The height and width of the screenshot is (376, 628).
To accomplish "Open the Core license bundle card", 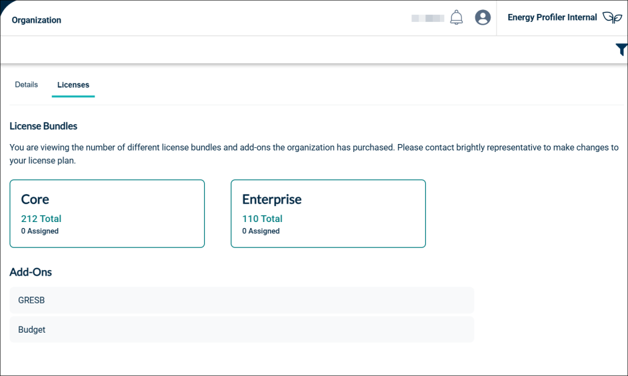I will pyautogui.click(x=107, y=213).
